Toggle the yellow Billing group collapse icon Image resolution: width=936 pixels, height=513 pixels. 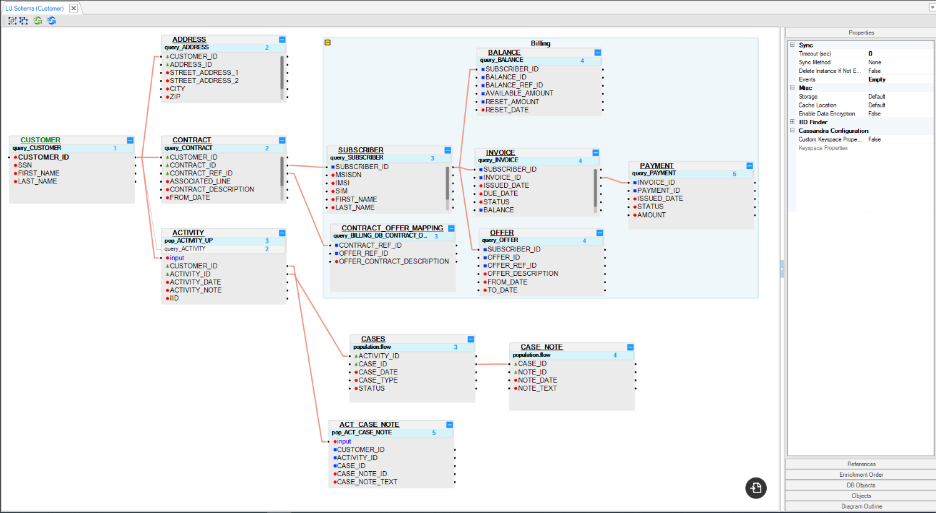click(x=328, y=42)
